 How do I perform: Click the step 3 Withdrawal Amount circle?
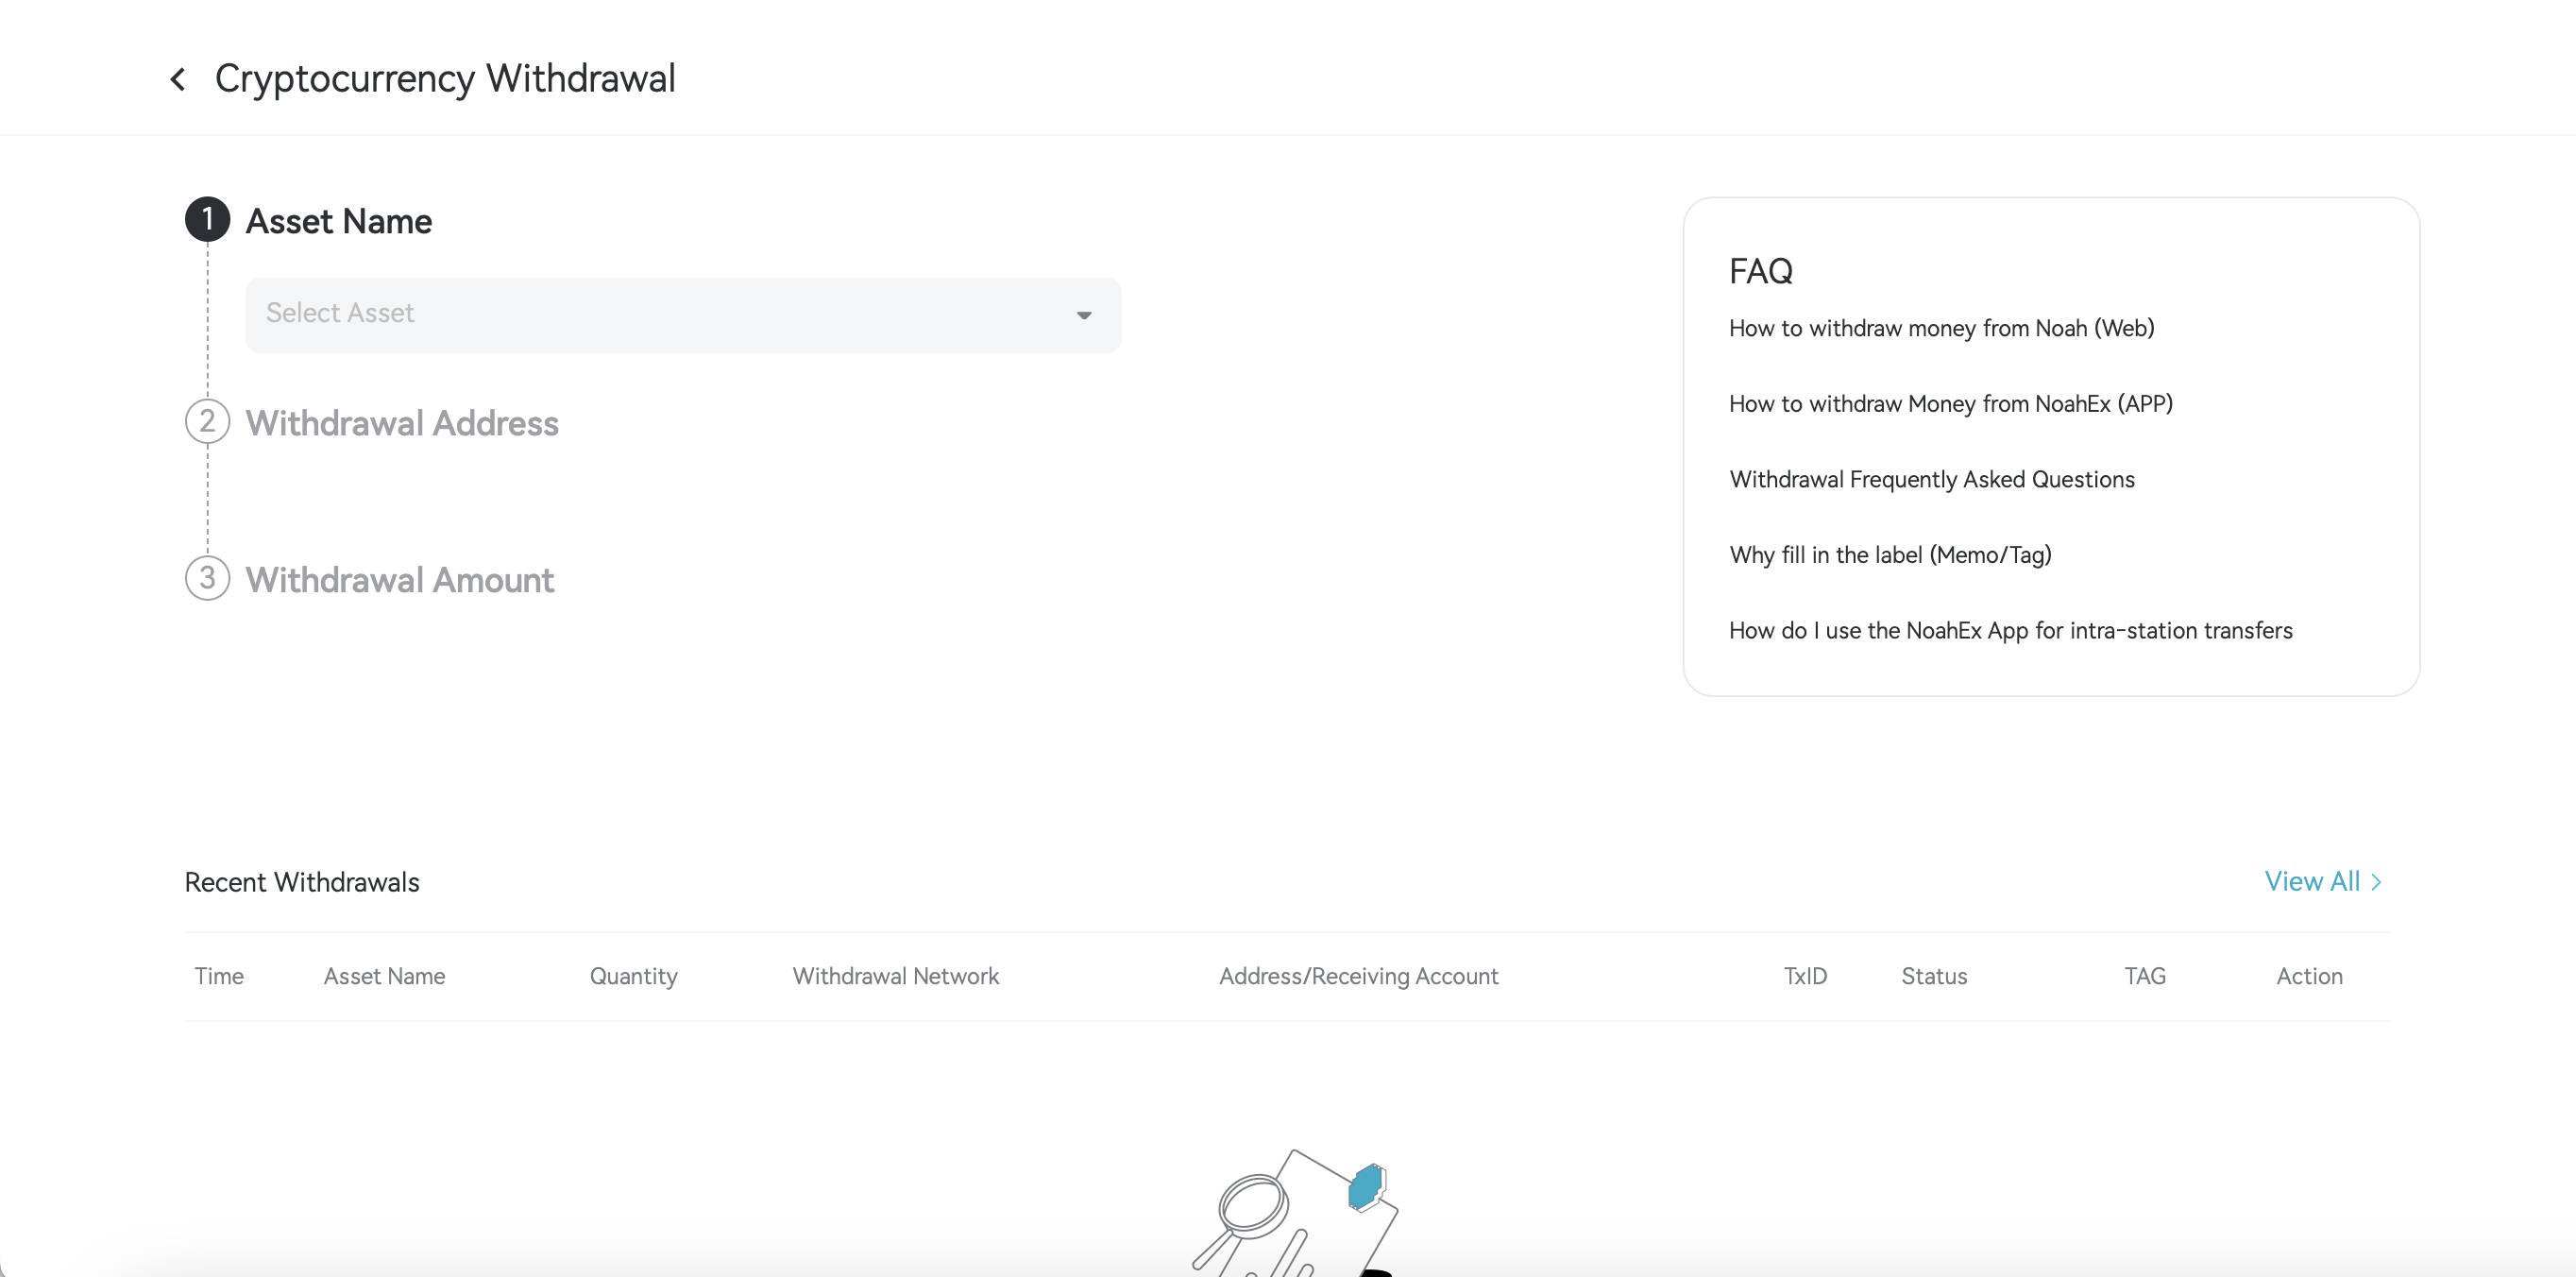207,578
